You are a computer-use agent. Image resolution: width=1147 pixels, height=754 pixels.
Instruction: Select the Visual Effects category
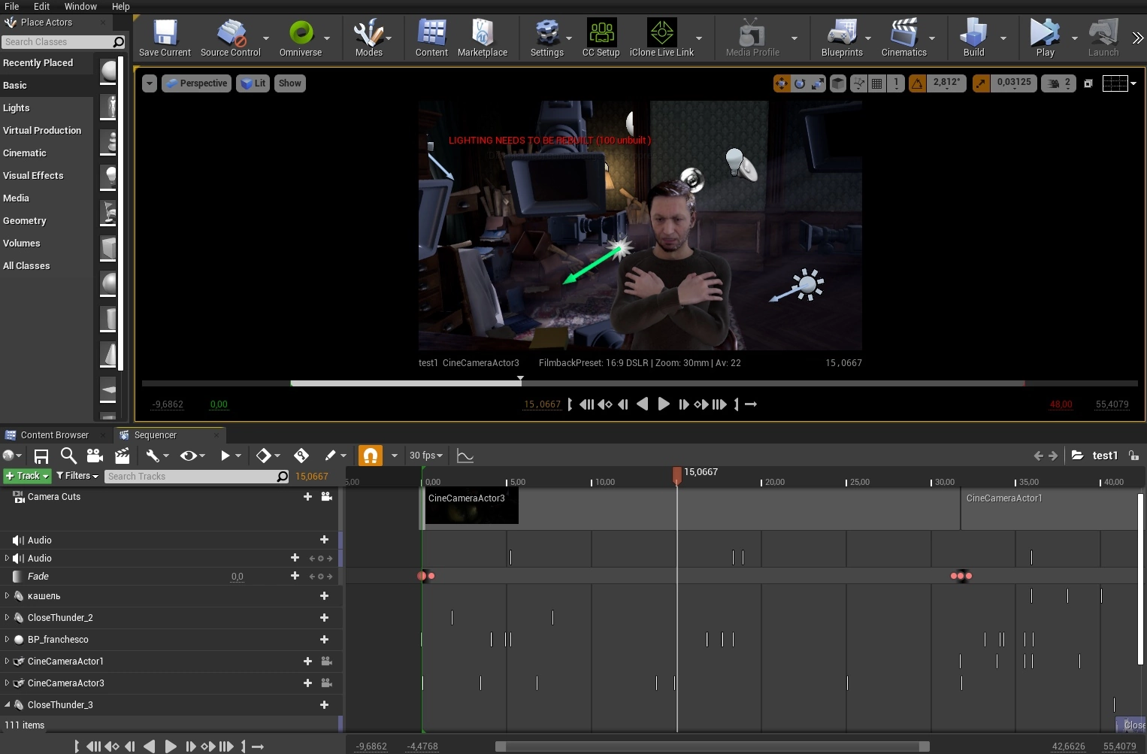pyautogui.click(x=47, y=175)
